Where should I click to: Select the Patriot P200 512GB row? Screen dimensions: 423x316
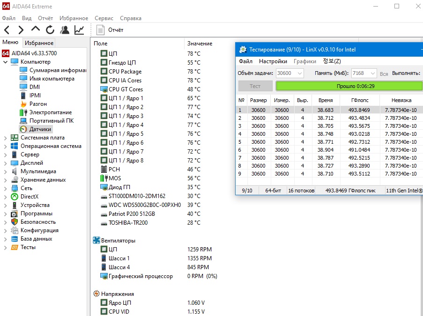point(151,214)
